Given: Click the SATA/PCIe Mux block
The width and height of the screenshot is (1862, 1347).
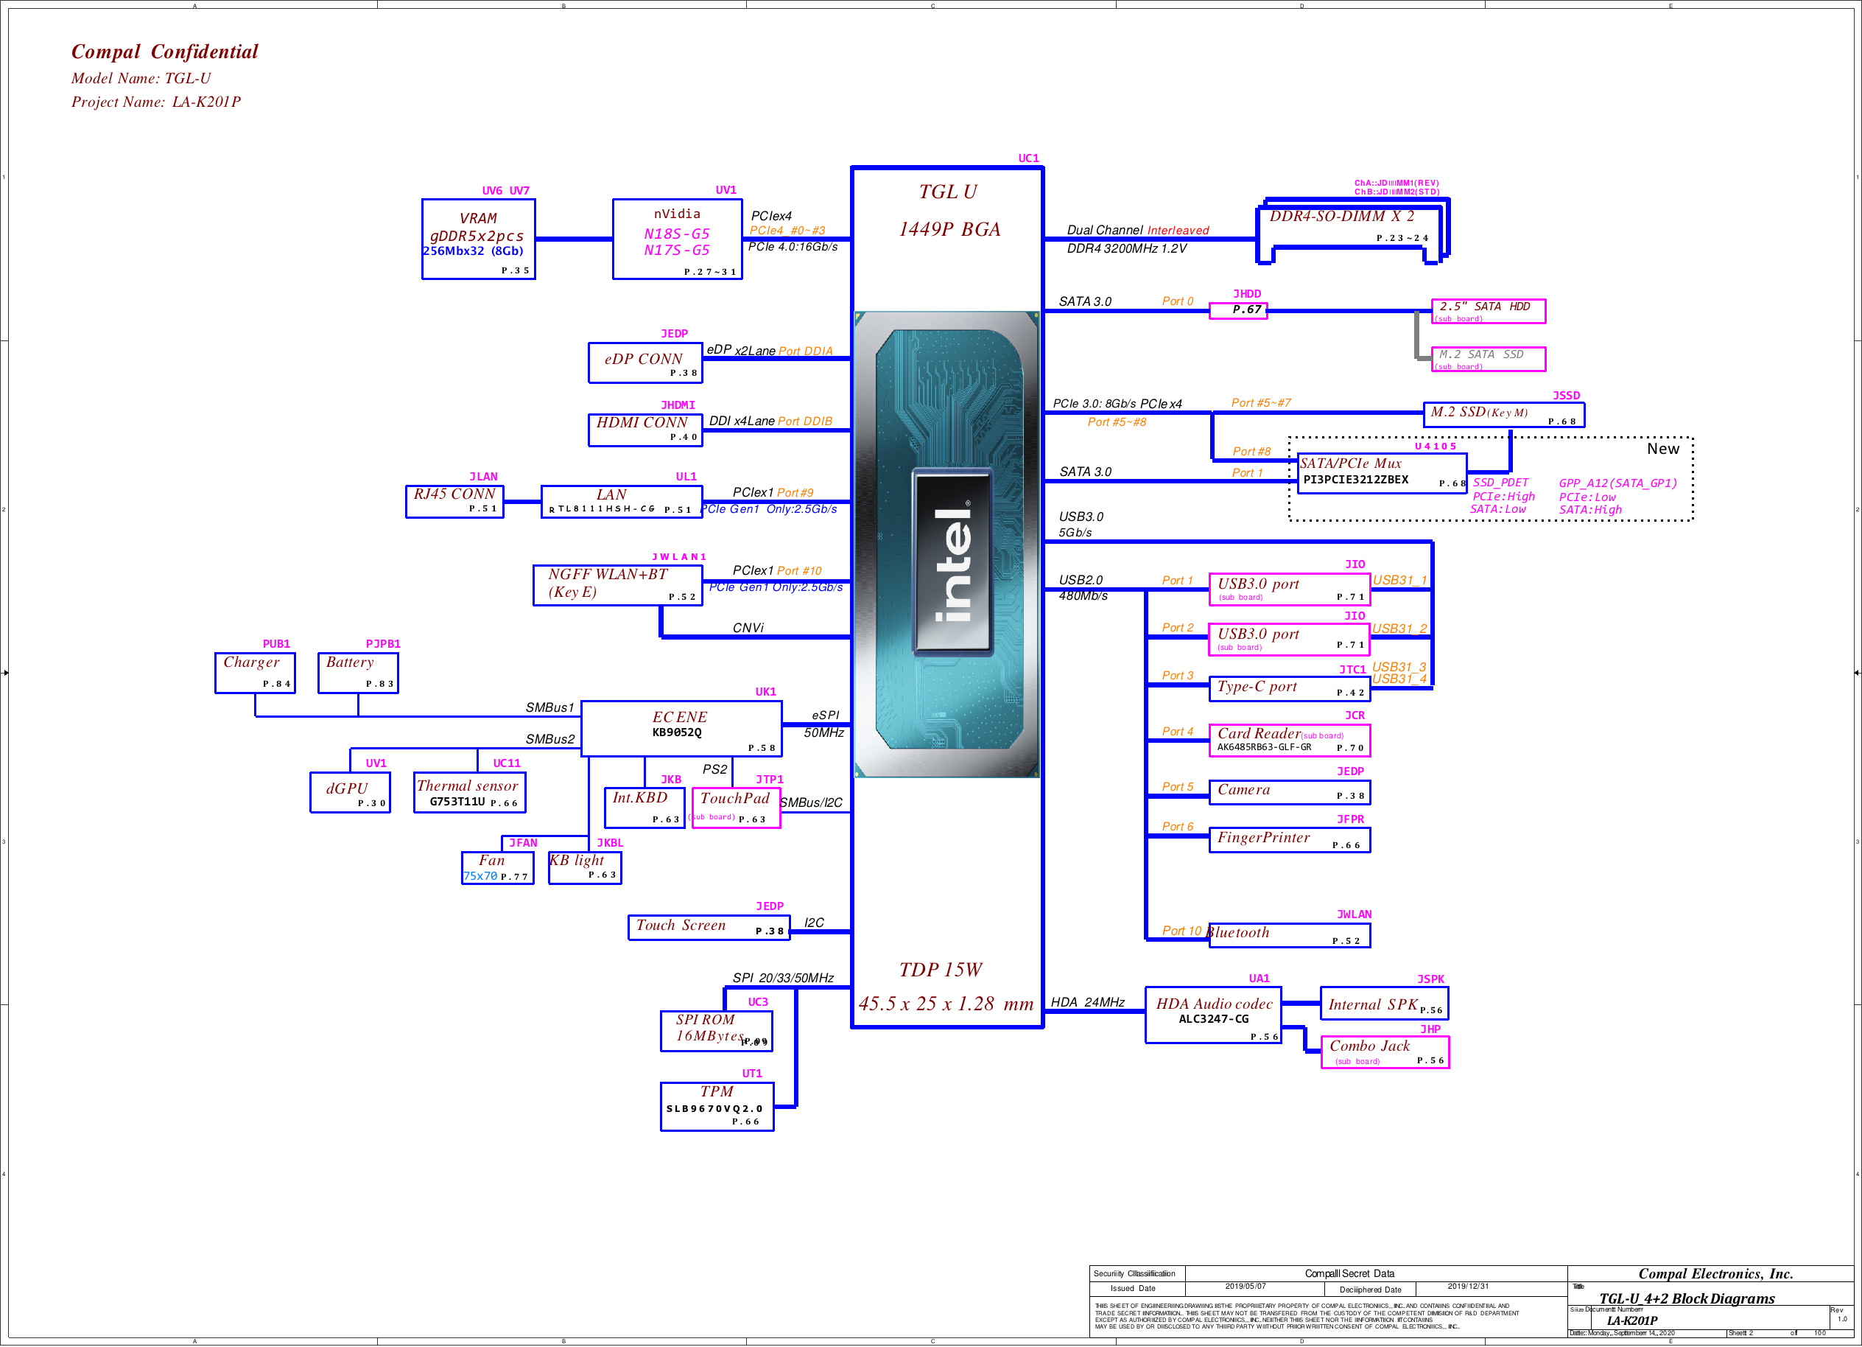Looking at the screenshot, I should (1381, 473).
